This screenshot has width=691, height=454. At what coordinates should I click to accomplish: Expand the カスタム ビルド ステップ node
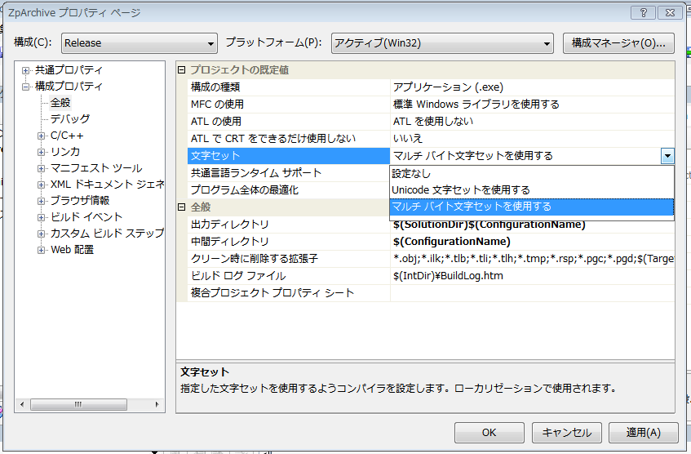[x=41, y=234]
